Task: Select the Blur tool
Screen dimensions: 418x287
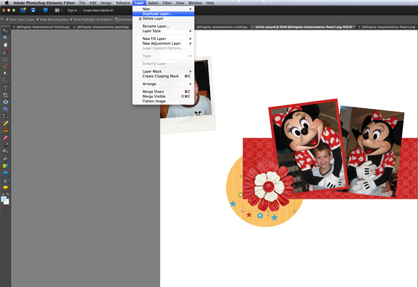Action: [x=5, y=181]
